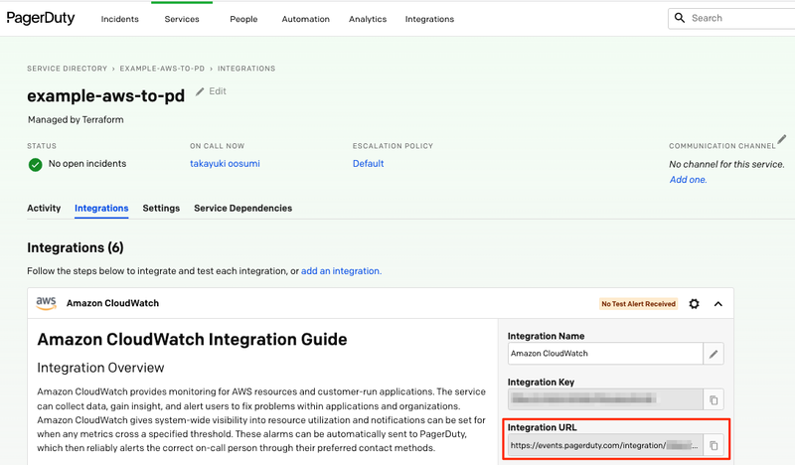795x465 pixels.
Task: Click the Integration Key field
Action: click(605, 399)
